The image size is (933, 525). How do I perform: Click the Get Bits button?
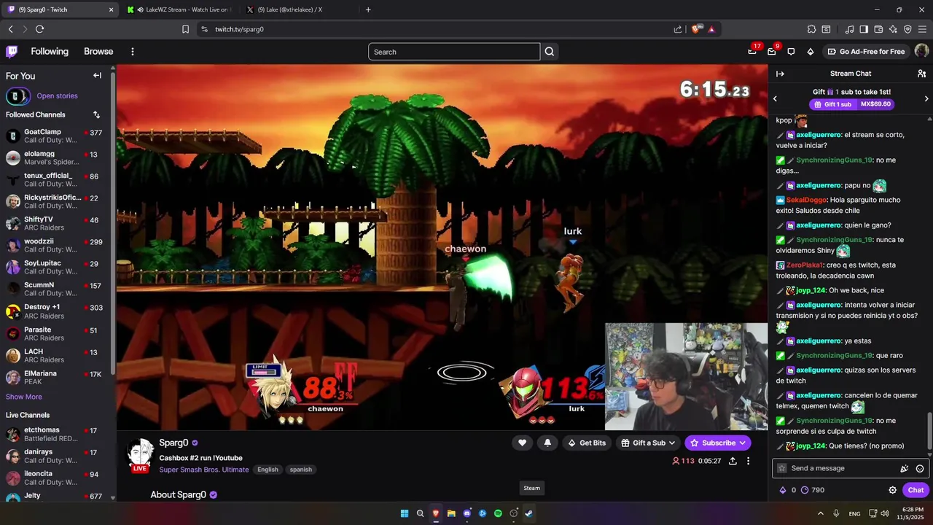pyautogui.click(x=587, y=443)
